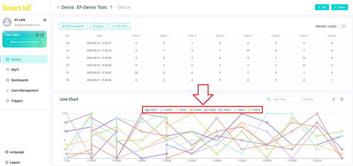This screenshot has height=166, width=353.
Task: Delete the Line Chart with trash icon
Action: tap(342, 99)
